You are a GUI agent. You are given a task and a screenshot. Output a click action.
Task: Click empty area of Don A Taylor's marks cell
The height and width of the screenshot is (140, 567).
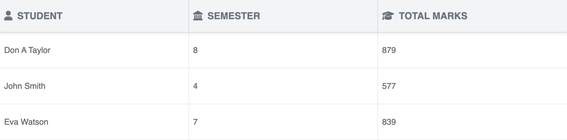click(x=484, y=50)
